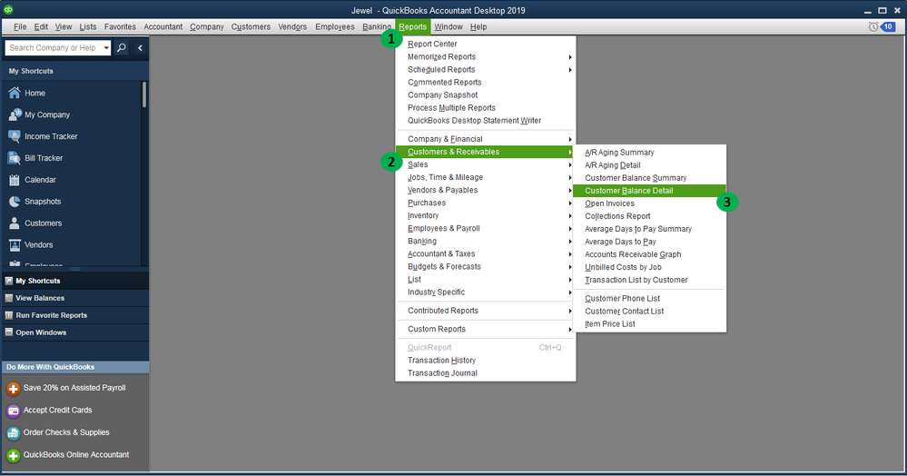Screen dimensions: 907x476
Task: Select Report Center from Reports menu
Action: click(x=486, y=44)
